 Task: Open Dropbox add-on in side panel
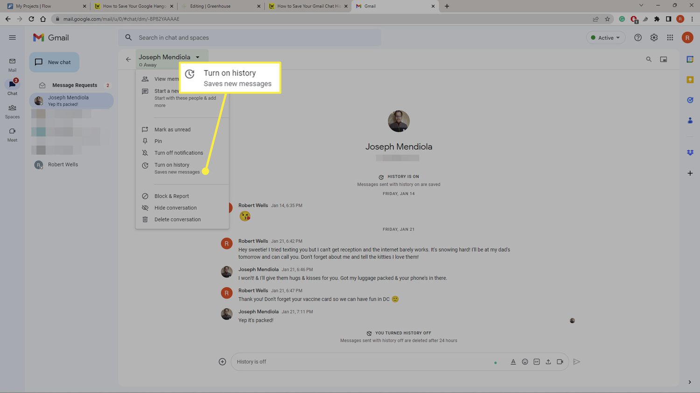point(690,153)
